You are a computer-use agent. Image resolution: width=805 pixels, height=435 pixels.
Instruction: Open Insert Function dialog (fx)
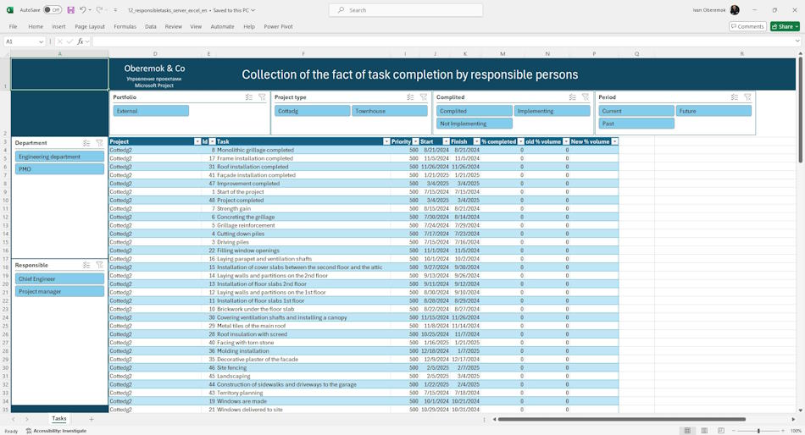(x=80, y=41)
